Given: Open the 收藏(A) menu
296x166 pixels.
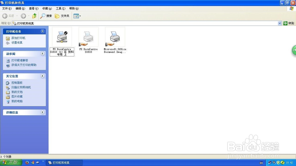Looking at the screenshot, I should pos(47,9).
